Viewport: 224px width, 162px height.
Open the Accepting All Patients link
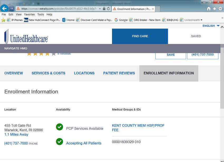(x=84, y=143)
